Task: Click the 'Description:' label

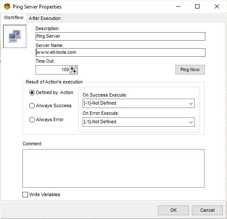Action: point(47,28)
